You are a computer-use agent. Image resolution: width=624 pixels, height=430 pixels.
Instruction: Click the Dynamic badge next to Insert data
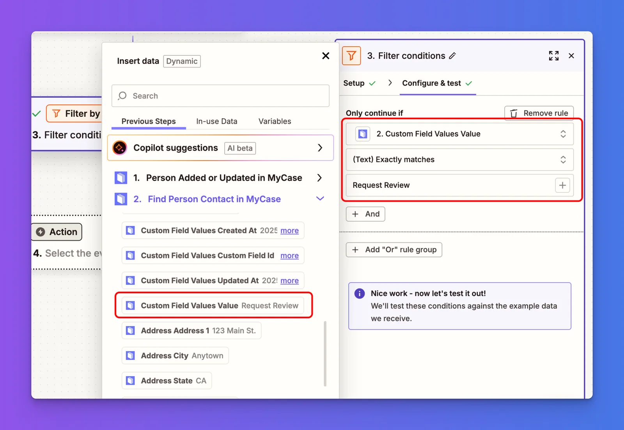[x=182, y=61]
